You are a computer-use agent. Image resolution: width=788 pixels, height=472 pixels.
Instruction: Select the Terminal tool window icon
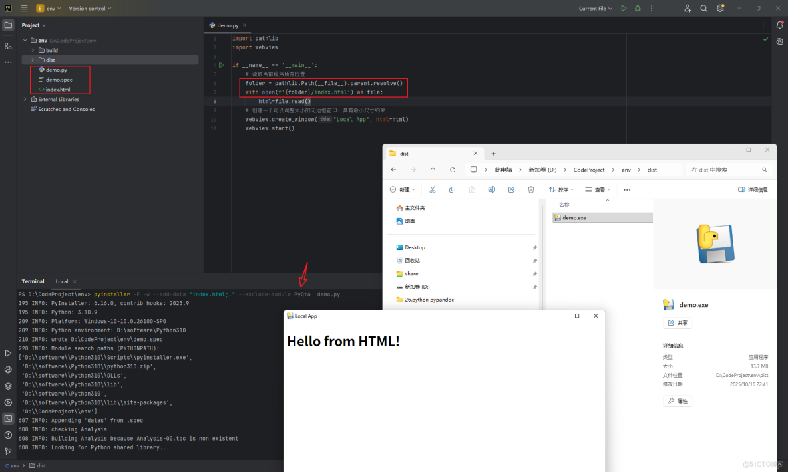(8, 419)
